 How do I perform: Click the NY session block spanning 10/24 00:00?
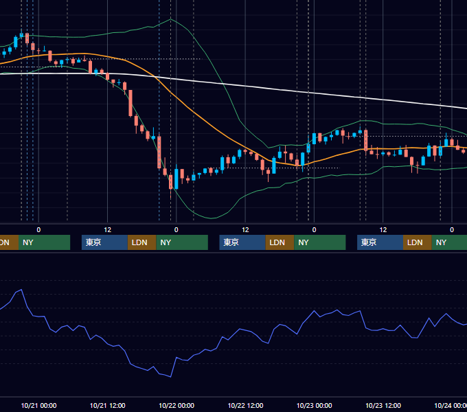pos(449,242)
